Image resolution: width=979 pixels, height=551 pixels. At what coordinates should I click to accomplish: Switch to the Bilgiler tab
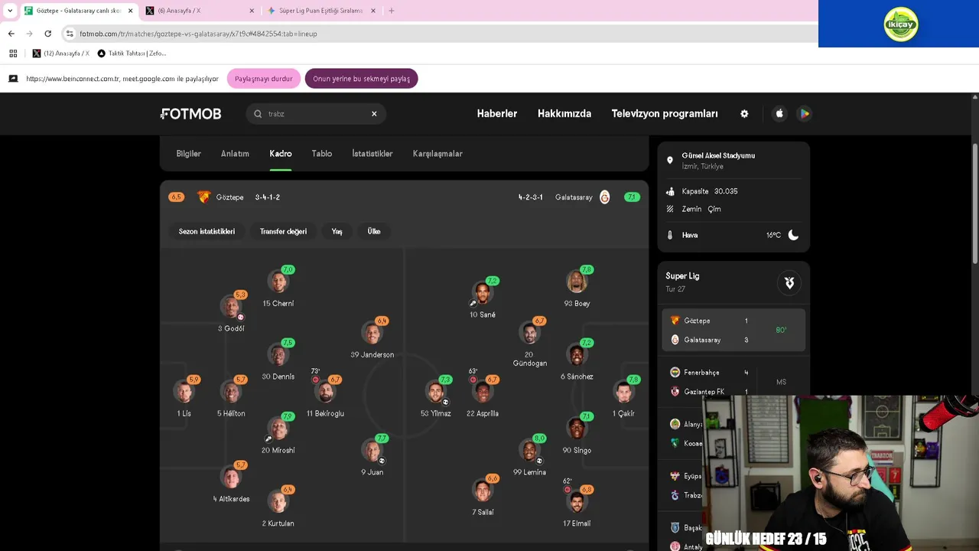pyautogui.click(x=189, y=154)
